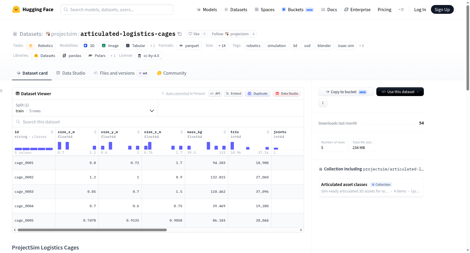Click the Copy to bucket button

tap(346, 92)
